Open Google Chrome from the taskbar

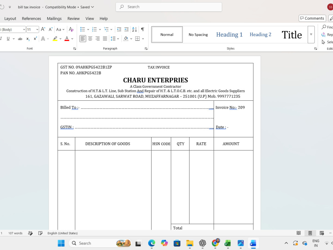tap(215, 243)
